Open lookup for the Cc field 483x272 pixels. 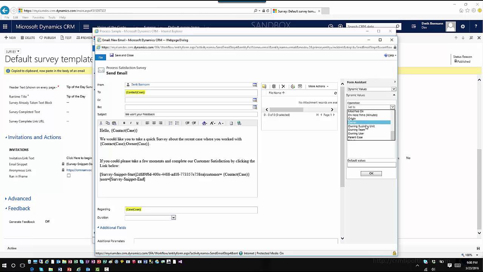coord(255,100)
